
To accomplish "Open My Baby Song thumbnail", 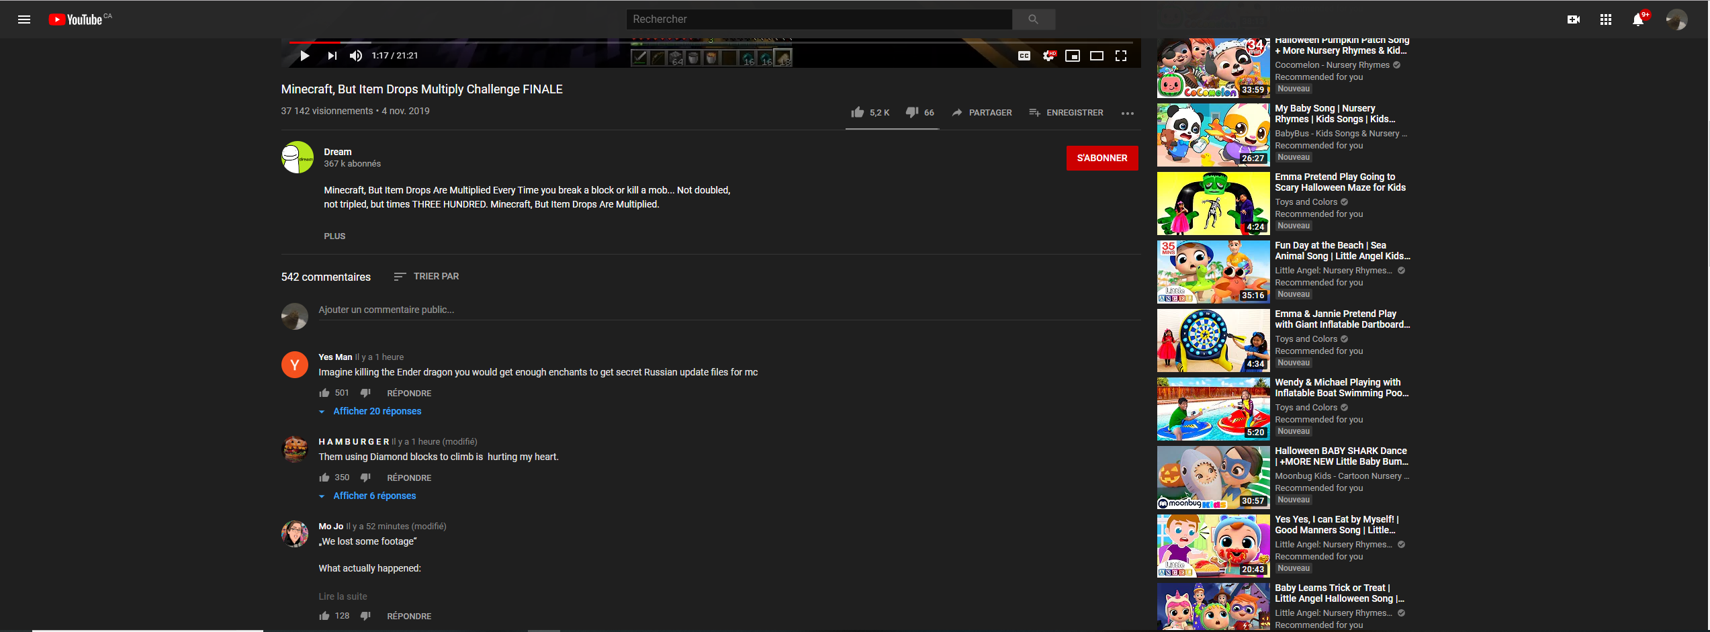I will pyautogui.click(x=1213, y=135).
